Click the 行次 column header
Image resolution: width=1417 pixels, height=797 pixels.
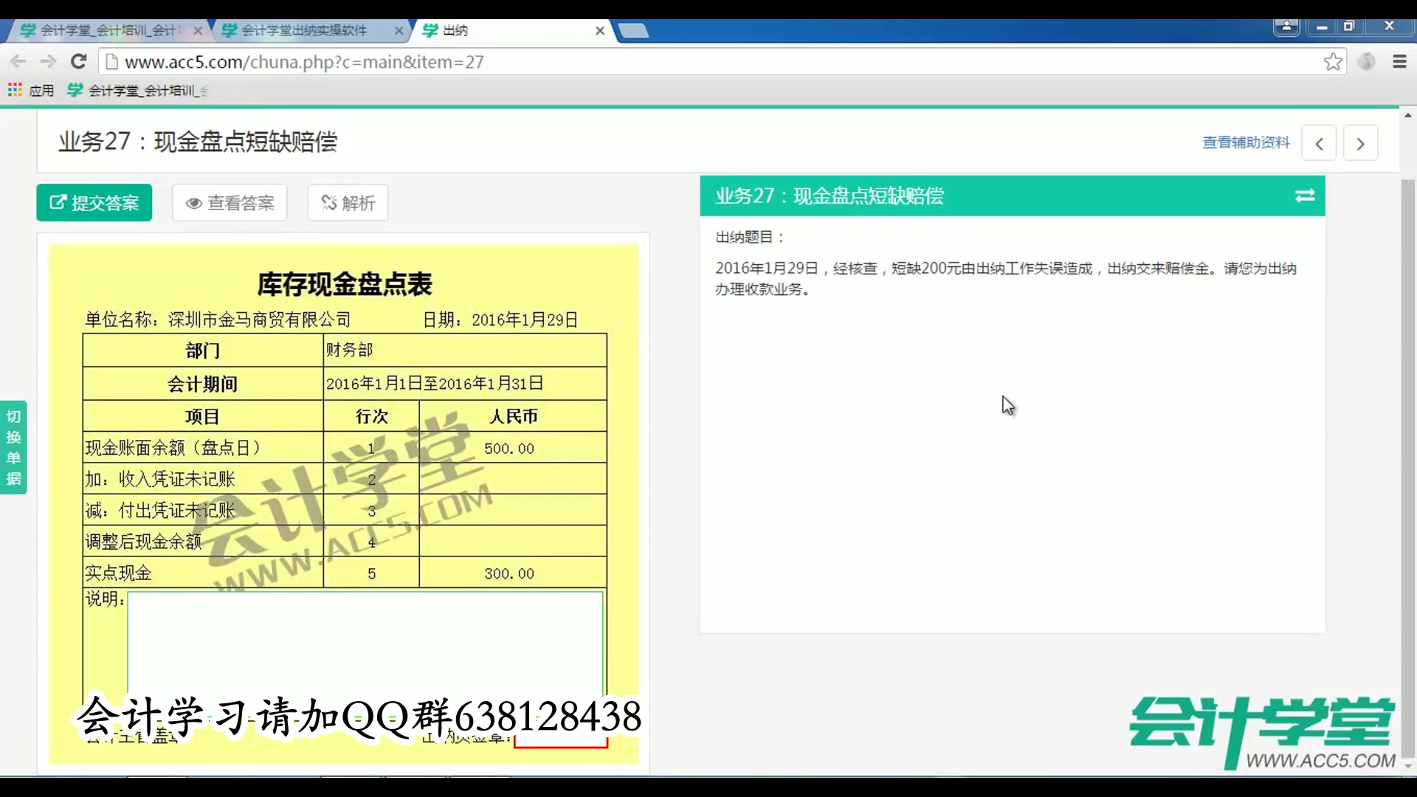coord(371,416)
